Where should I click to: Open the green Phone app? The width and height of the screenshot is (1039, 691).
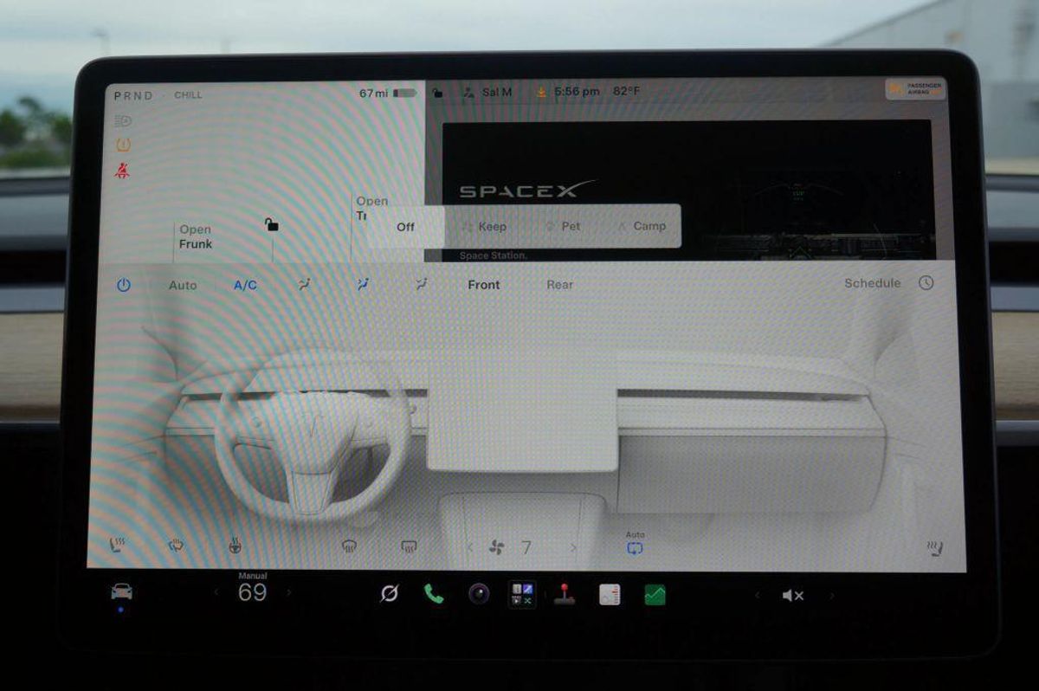pyautogui.click(x=434, y=593)
